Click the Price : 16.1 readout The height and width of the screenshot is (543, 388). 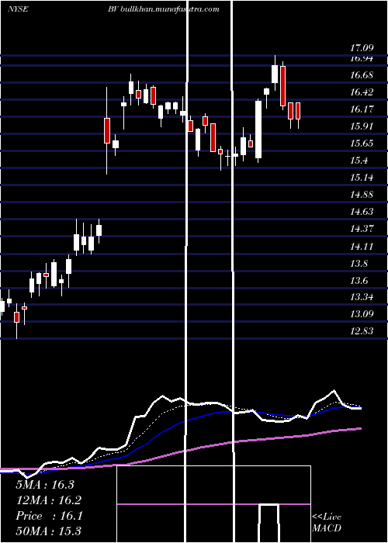(49, 516)
